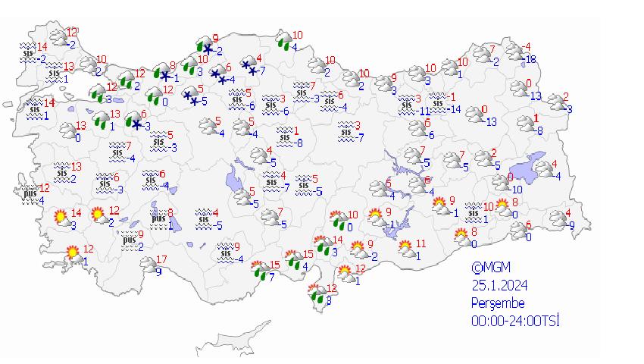Click the sun-and-rain icon showing 10 and 0
Screen dimensions: 644x364
click(x=339, y=220)
